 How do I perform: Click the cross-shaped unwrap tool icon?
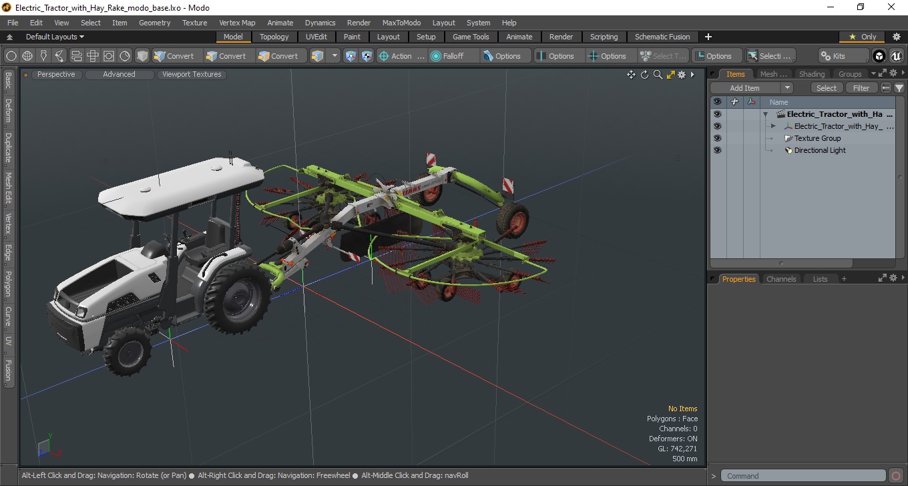click(93, 56)
